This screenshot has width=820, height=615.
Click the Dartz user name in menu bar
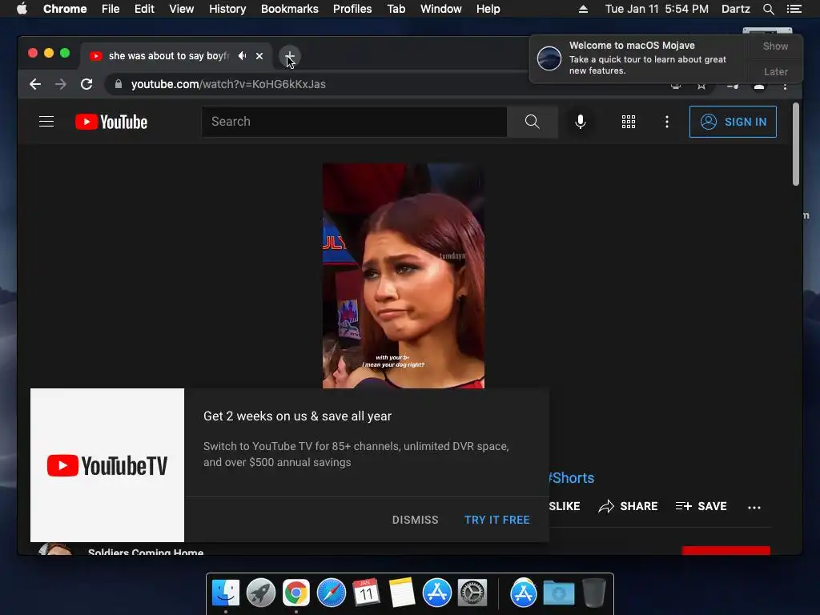[735, 9]
